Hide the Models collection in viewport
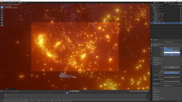 (x=181, y=18)
